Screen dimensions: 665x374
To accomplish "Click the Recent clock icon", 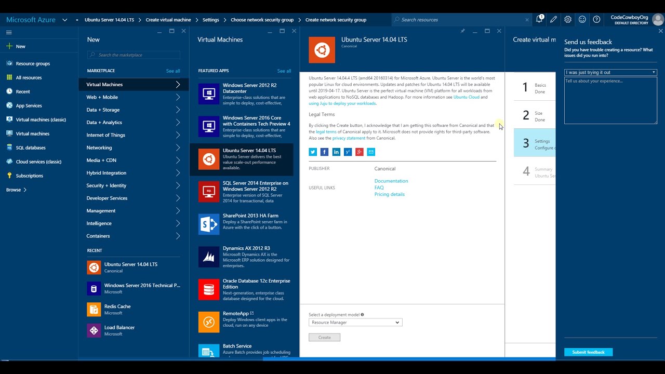I will pos(9,91).
